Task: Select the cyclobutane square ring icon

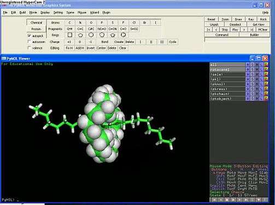Action: tap(69, 35)
